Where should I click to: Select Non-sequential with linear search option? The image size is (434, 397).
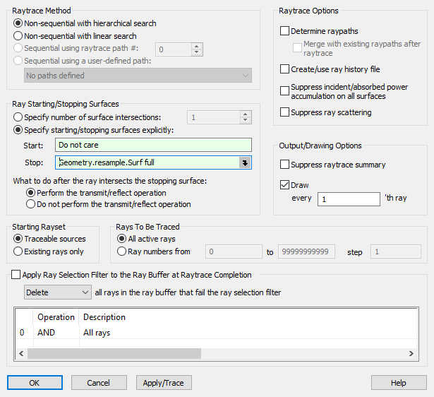(x=18, y=36)
